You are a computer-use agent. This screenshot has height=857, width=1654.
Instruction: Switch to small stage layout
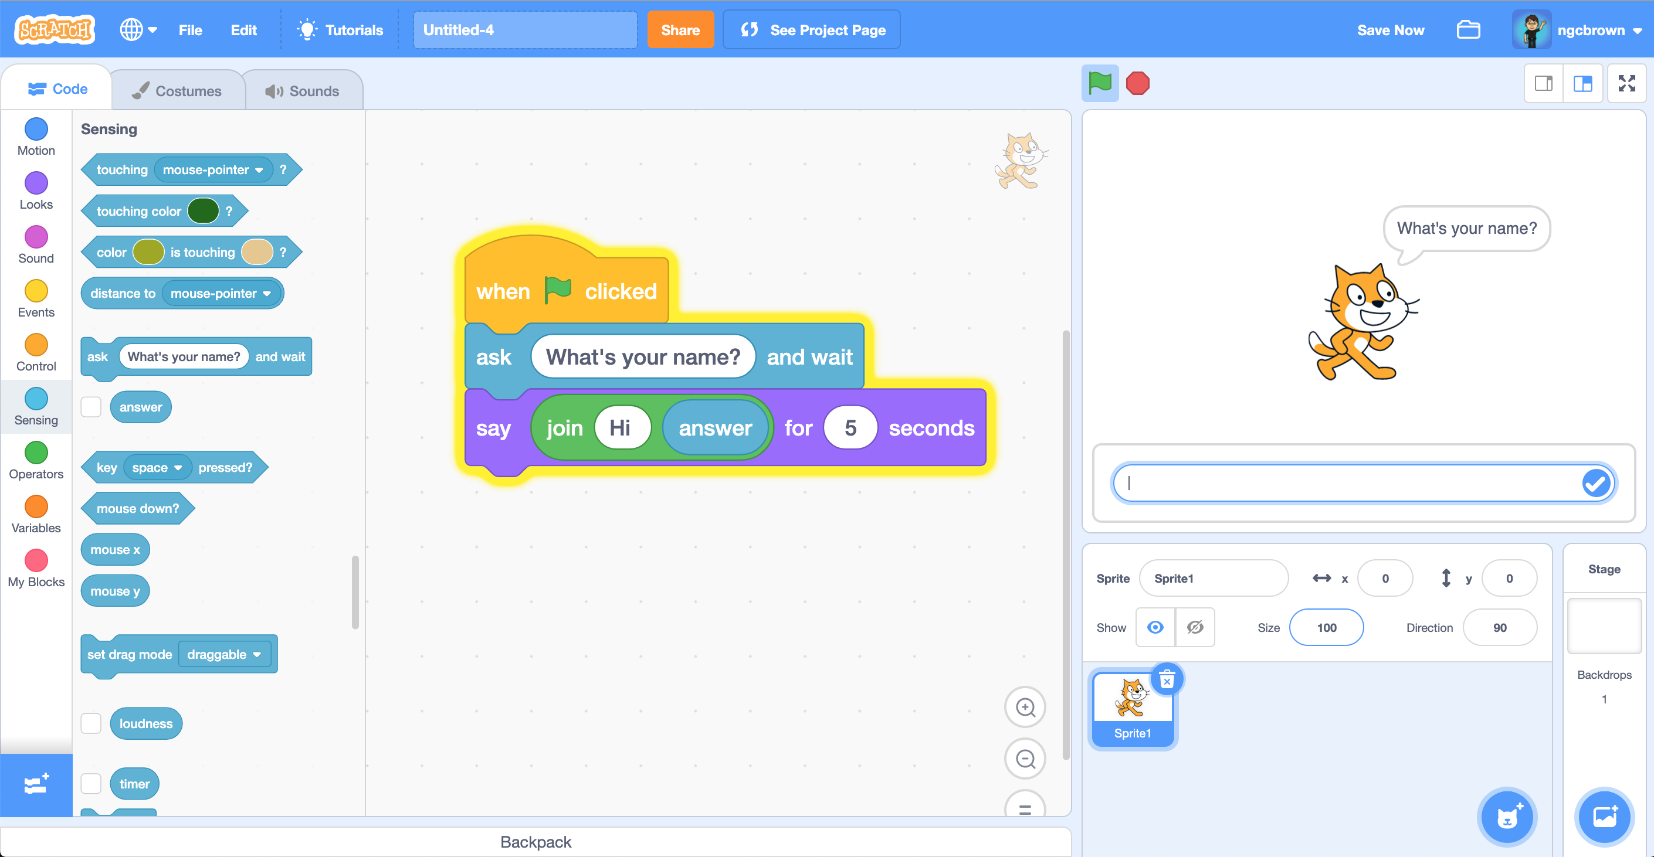(1544, 83)
